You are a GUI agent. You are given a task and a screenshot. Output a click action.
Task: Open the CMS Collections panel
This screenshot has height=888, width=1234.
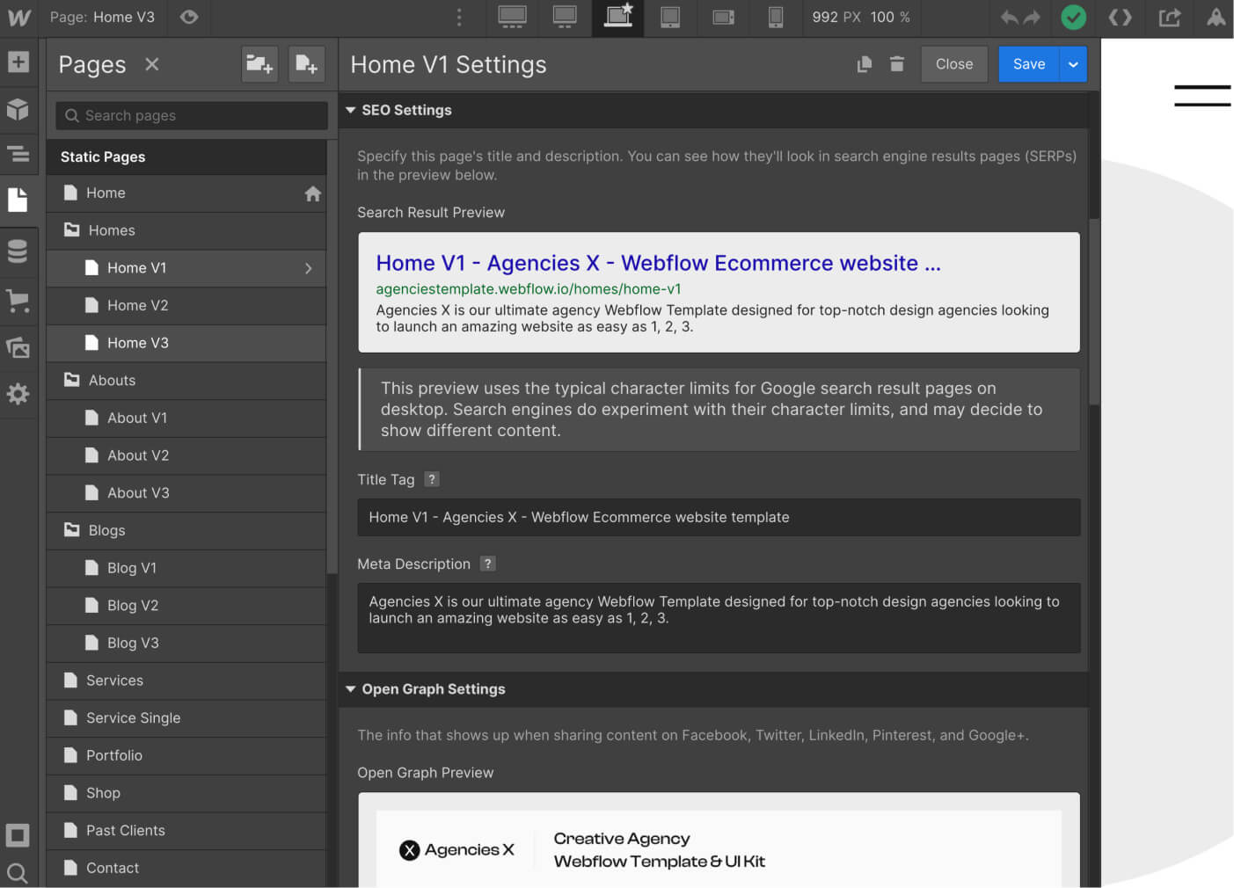18,251
